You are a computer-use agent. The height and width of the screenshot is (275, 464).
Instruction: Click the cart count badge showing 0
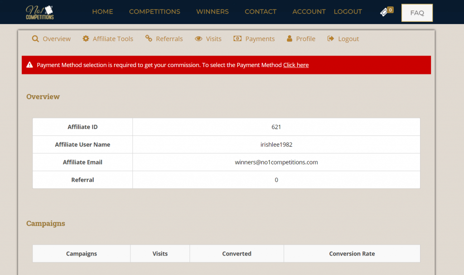390,10
